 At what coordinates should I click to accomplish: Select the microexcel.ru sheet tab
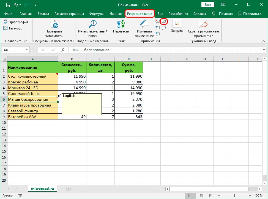click(42, 189)
